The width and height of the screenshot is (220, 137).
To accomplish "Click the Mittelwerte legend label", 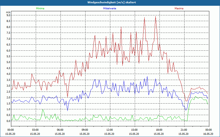I will click(x=109, y=8).
